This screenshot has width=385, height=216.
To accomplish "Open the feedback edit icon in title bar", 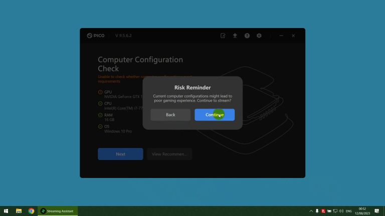I will pos(223,36).
